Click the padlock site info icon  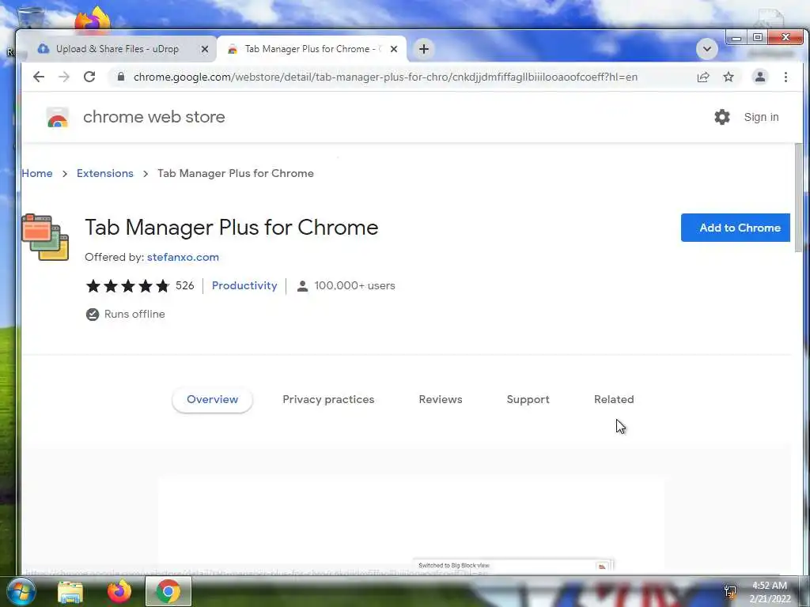point(121,77)
